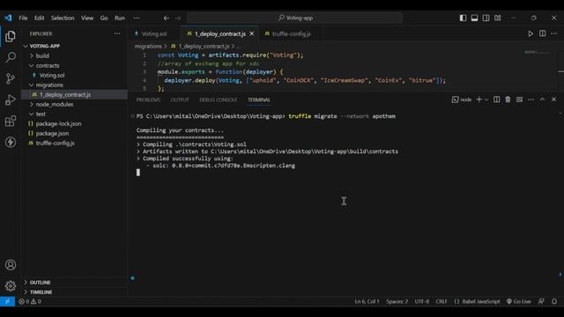Screen dimensions: 564x317
Task: Click the remote window indicator in status bar
Action: [7, 301]
